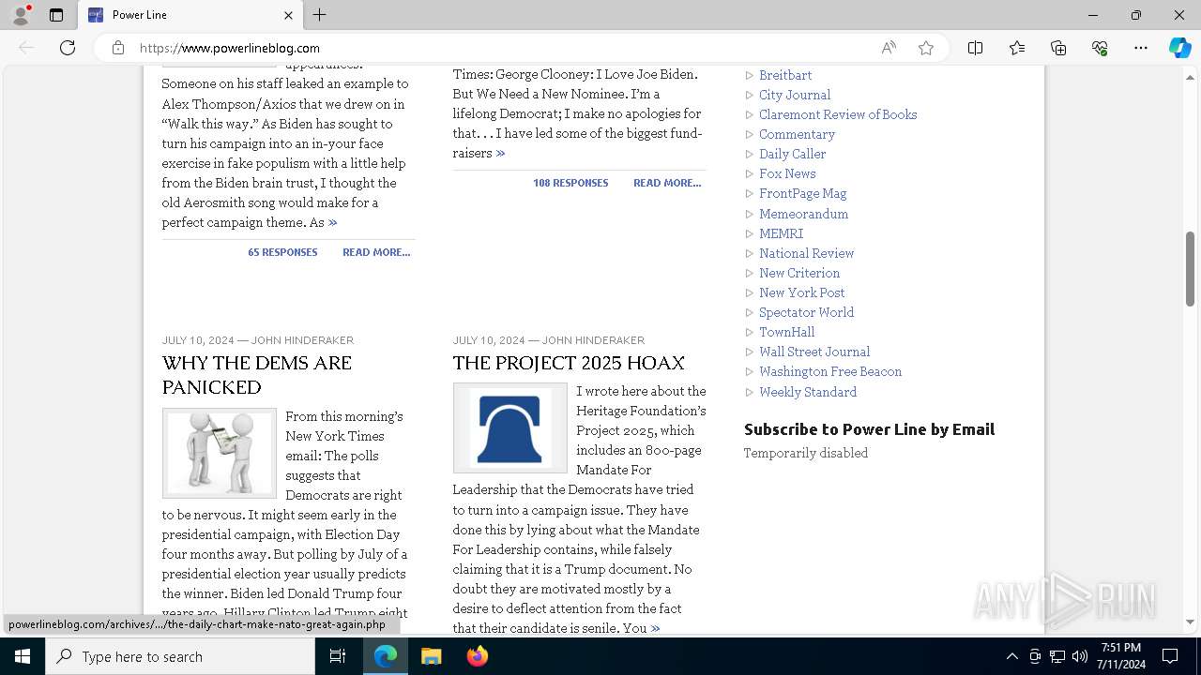Open taskbar clock showing 7:51 PM
The height and width of the screenshot is (675, 1201).
click(1121, 656)
